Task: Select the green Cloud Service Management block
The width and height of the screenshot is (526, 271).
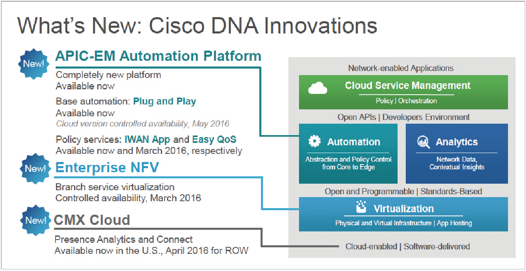Action: (403, 92)
